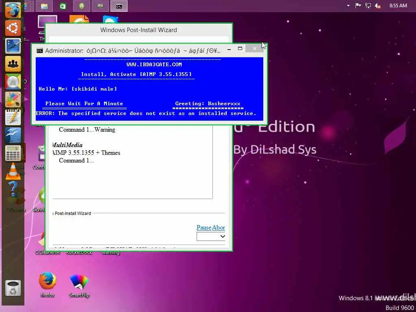
Task: Click the 'WWW.IBDA3GATE.COM' text in console
Action: [154, 65]
